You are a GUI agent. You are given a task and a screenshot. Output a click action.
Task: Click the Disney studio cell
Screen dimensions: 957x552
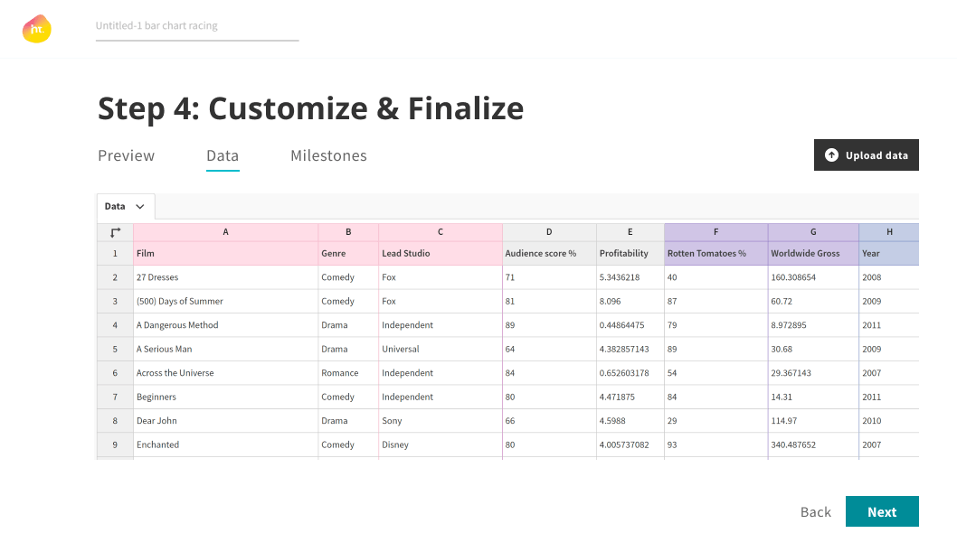[440, 444]
